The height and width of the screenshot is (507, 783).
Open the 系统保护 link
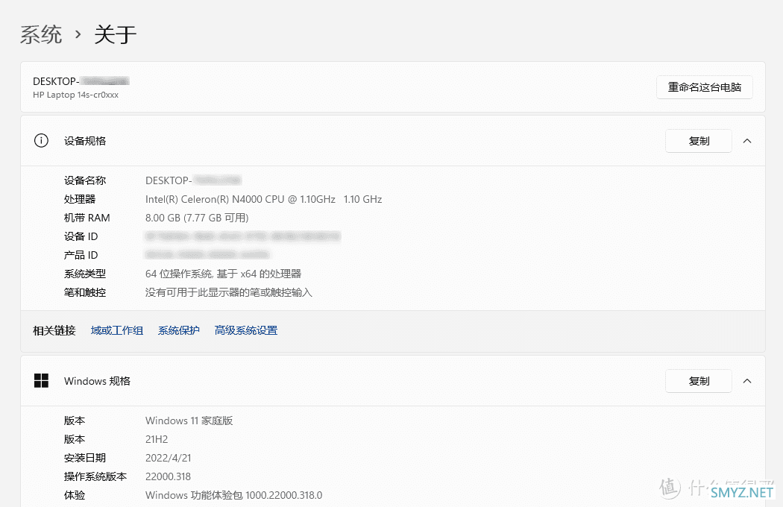179,331
